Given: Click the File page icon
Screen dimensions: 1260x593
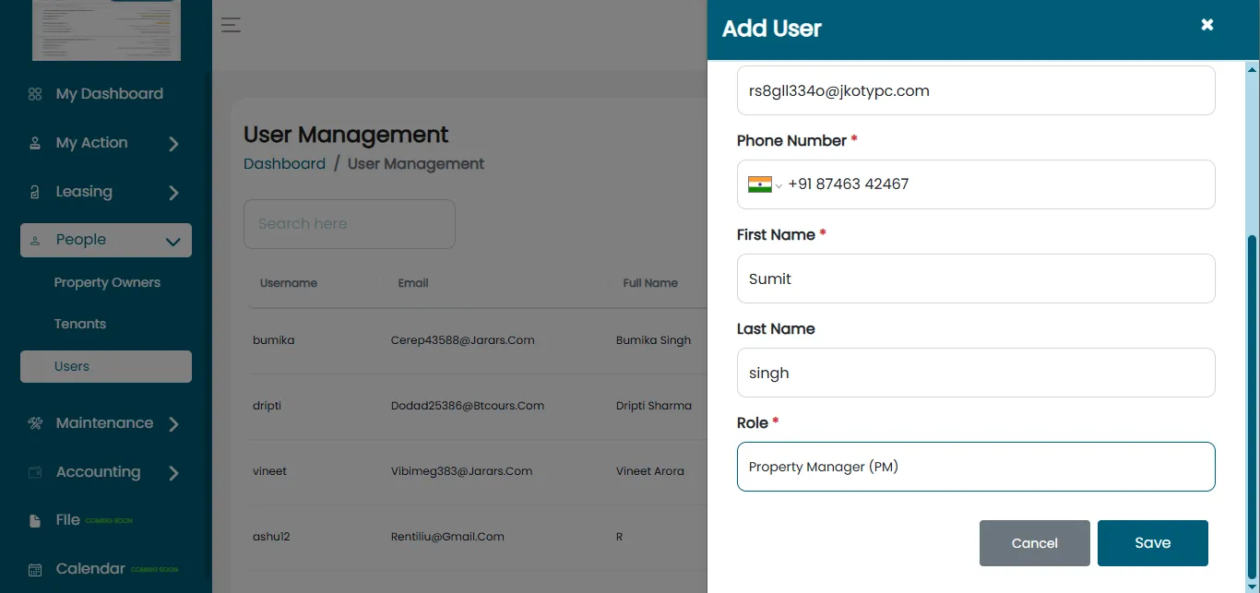Looking at the screenshot, I should [35, 521].
